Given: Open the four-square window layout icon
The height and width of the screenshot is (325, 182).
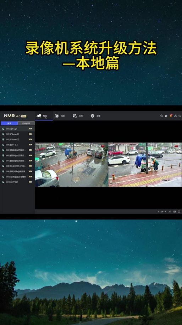Looking at the screenshot, I should tap(166, 116).
